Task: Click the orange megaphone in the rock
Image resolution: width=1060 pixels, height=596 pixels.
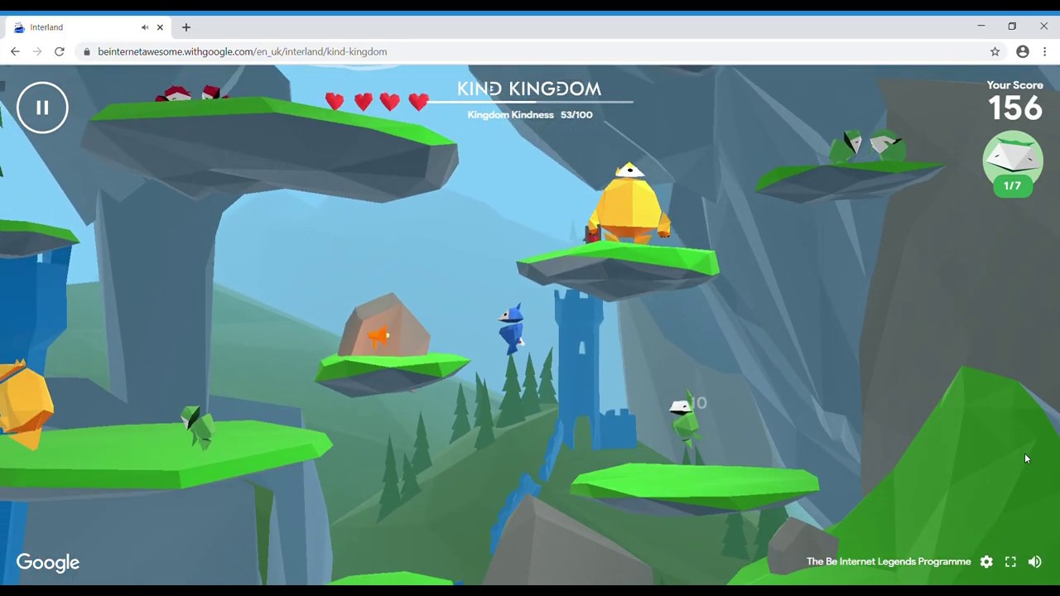Action: tap(378, 335)
